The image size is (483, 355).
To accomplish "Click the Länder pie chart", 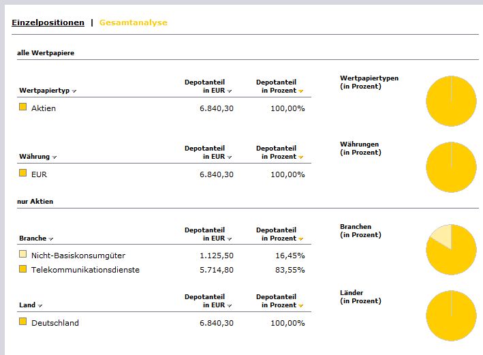I will [451, 315].
